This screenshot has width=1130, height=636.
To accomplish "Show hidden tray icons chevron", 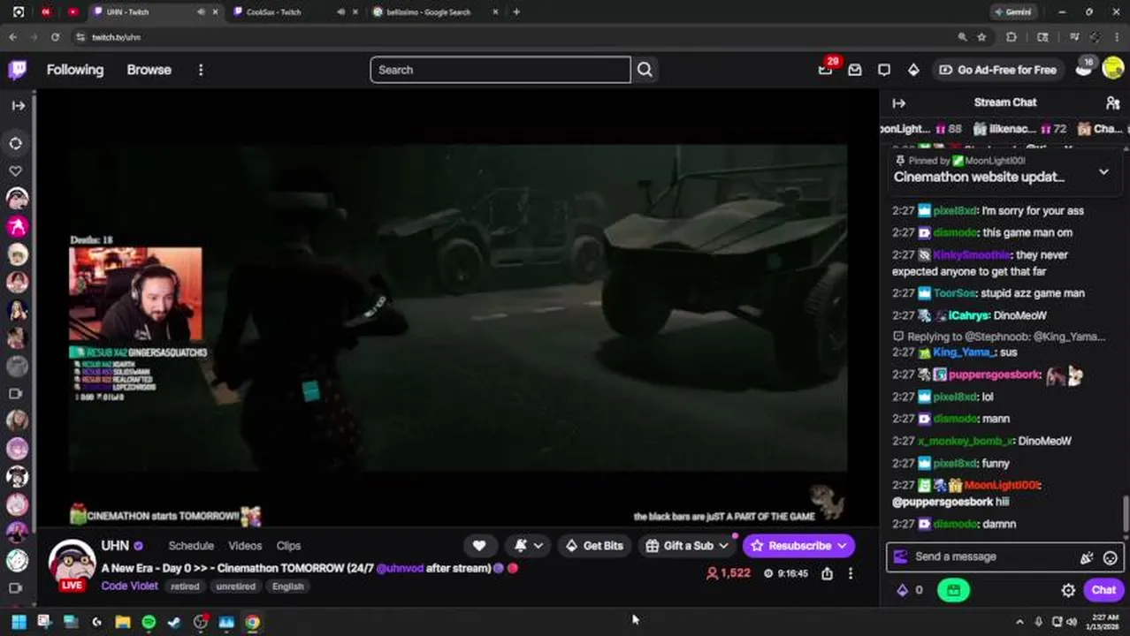I will point(1019,622).
